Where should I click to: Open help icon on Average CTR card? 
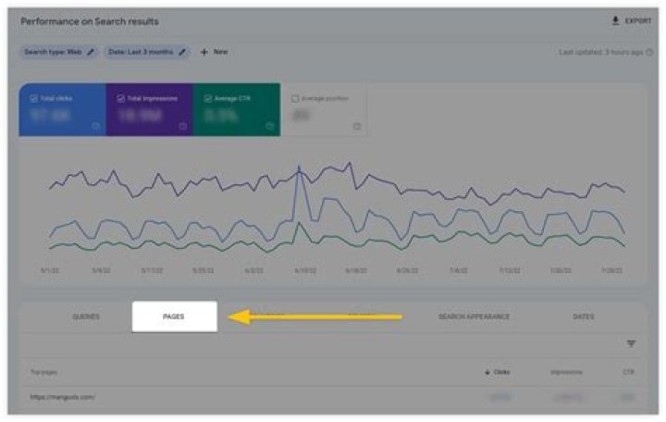point(269,126)
